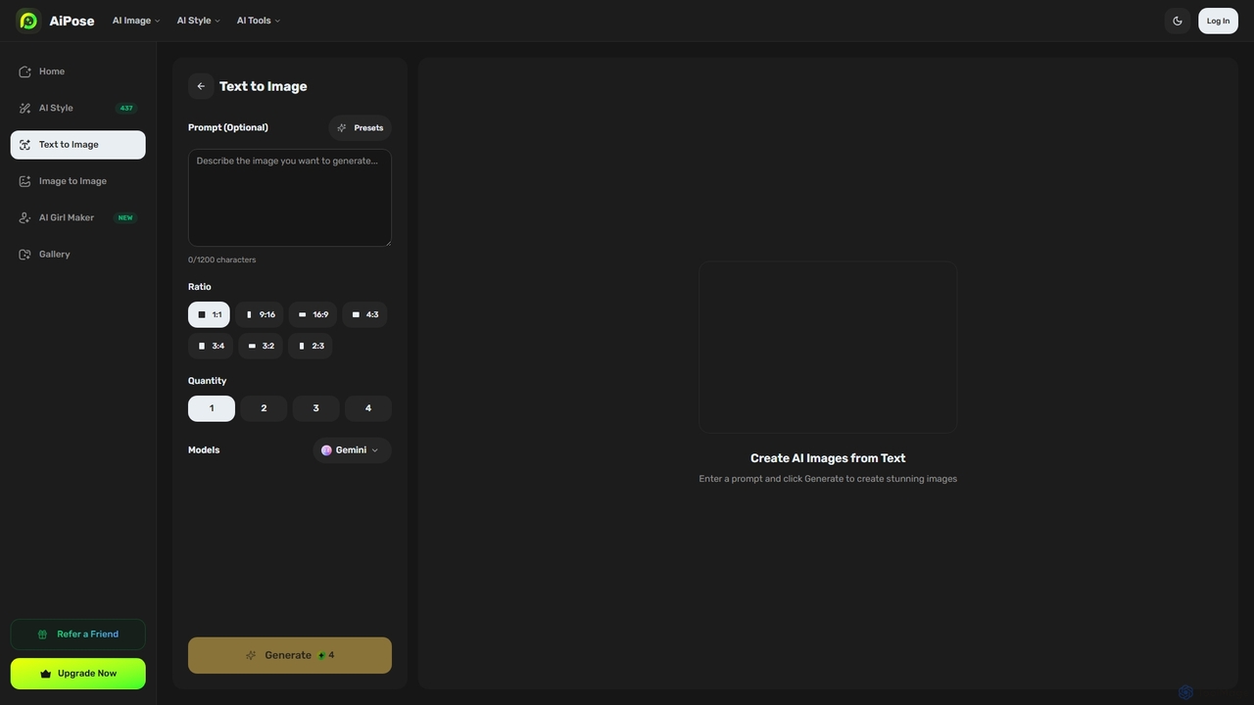The height and width of the screenshot is (705, 1254).
Task: Click the 437 badge next to AI Style
Action: (x=126, y=108)
